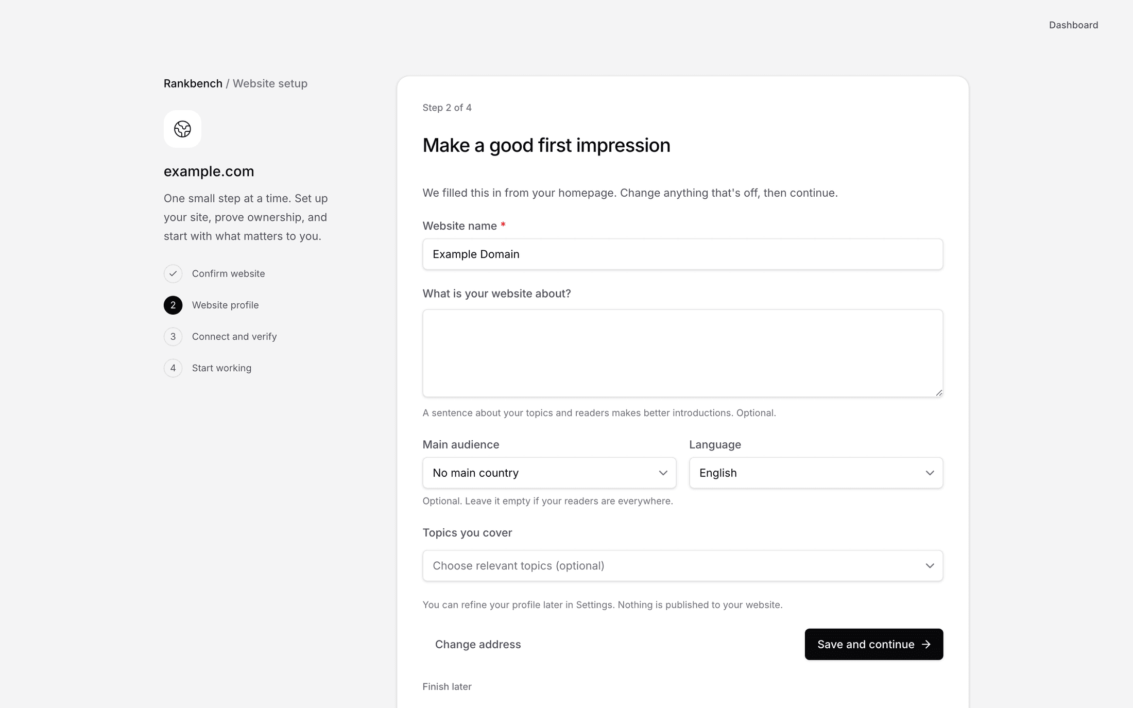Select the step 3 circle for Connect and verify
This screenshot has width=1133, height=708.
[173, 337]
